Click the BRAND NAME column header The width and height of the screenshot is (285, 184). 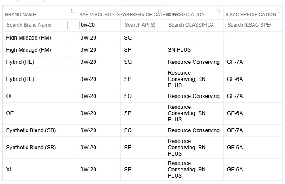pos(20,15)
